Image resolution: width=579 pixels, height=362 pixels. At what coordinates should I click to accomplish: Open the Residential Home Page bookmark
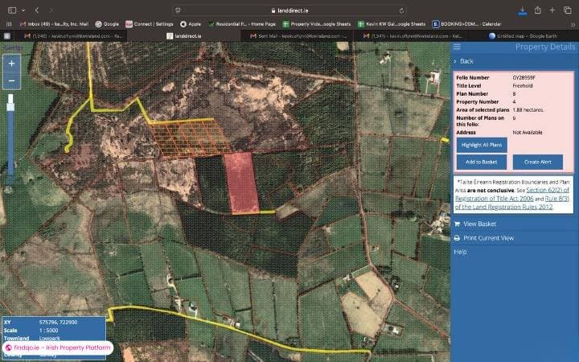pyautogui.click(x=242, y=24)
